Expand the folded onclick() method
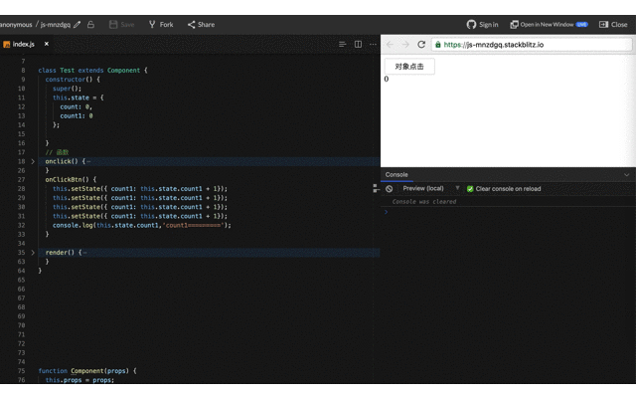The image size is (636, 398). click(33, 161)
